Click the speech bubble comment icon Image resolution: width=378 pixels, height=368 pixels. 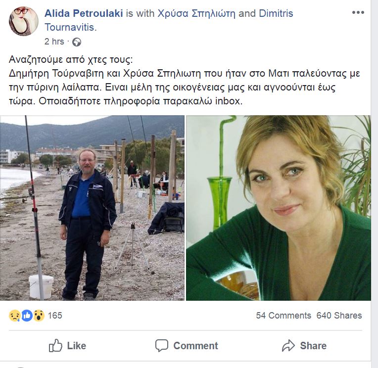(x=161, y=346)
